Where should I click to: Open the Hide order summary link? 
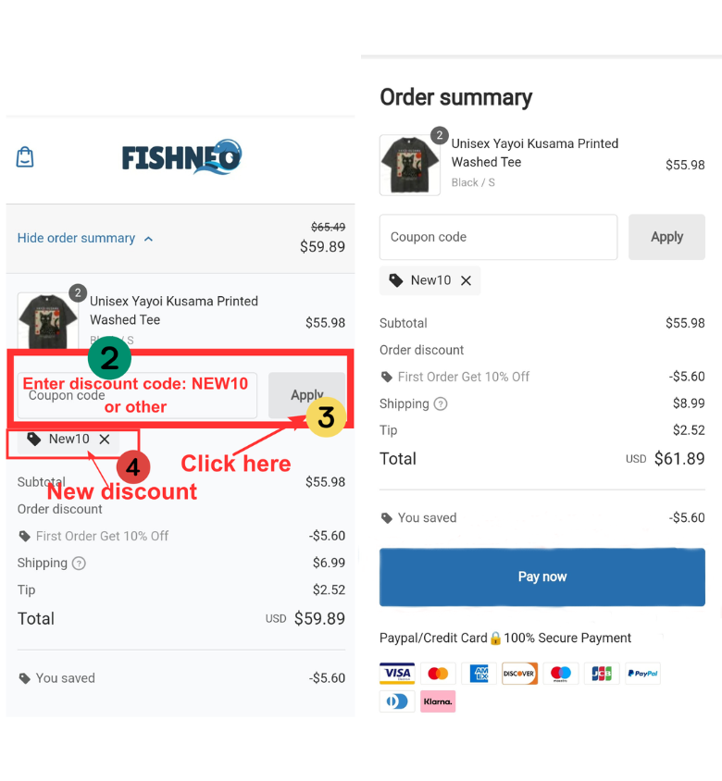76,238
